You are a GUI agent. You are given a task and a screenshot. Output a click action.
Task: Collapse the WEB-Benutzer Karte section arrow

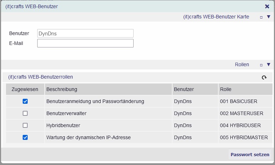(x=269, y=17)
